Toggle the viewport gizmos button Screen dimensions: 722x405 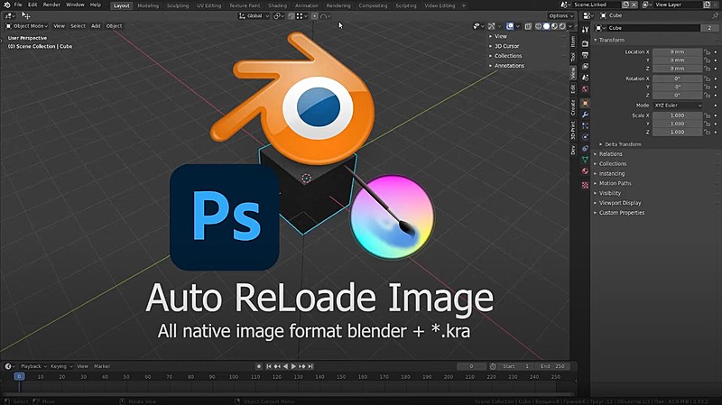point(492,26)
